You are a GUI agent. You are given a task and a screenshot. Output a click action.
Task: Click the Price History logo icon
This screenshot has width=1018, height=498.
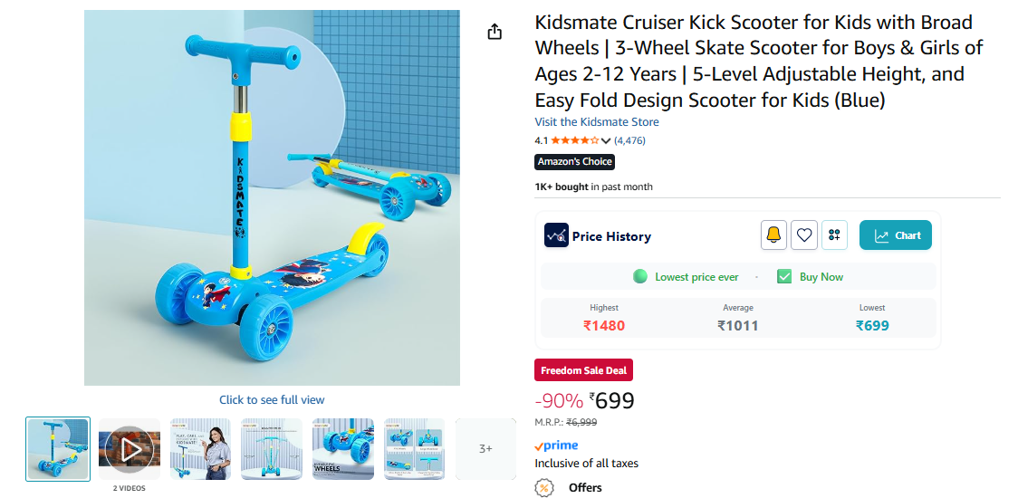(x=556, y=235)
